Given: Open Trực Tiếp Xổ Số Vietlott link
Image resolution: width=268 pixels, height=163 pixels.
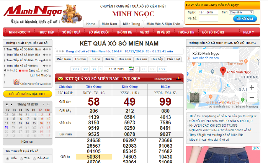Looking at the screenshot, I should point(22,65).
